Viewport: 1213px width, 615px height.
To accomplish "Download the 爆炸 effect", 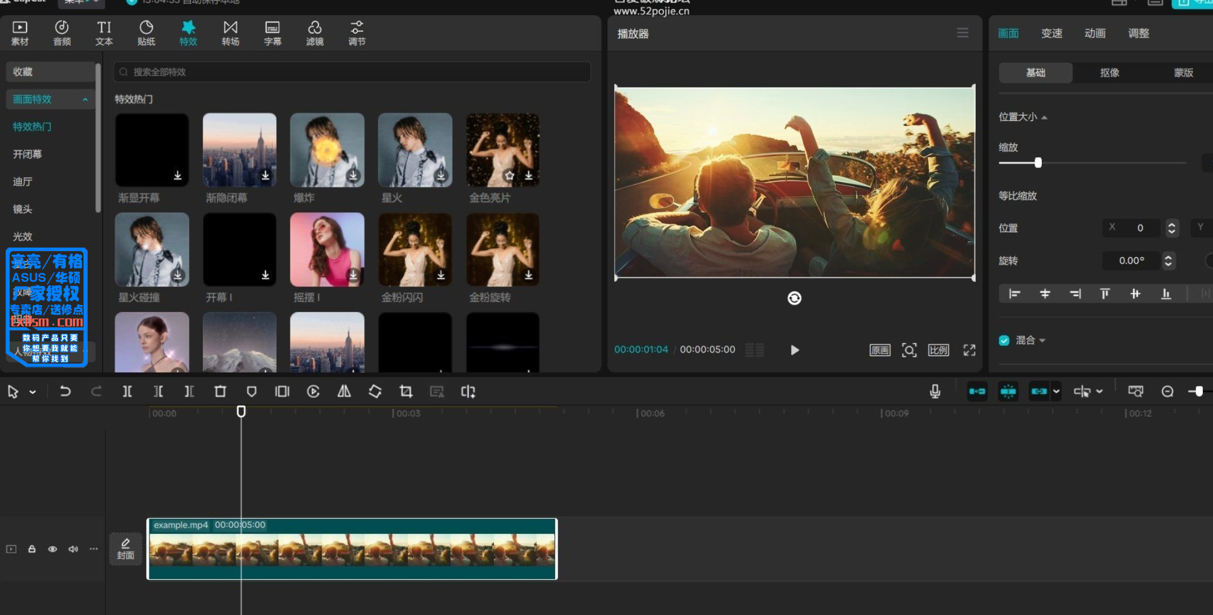I will point(353,175).
